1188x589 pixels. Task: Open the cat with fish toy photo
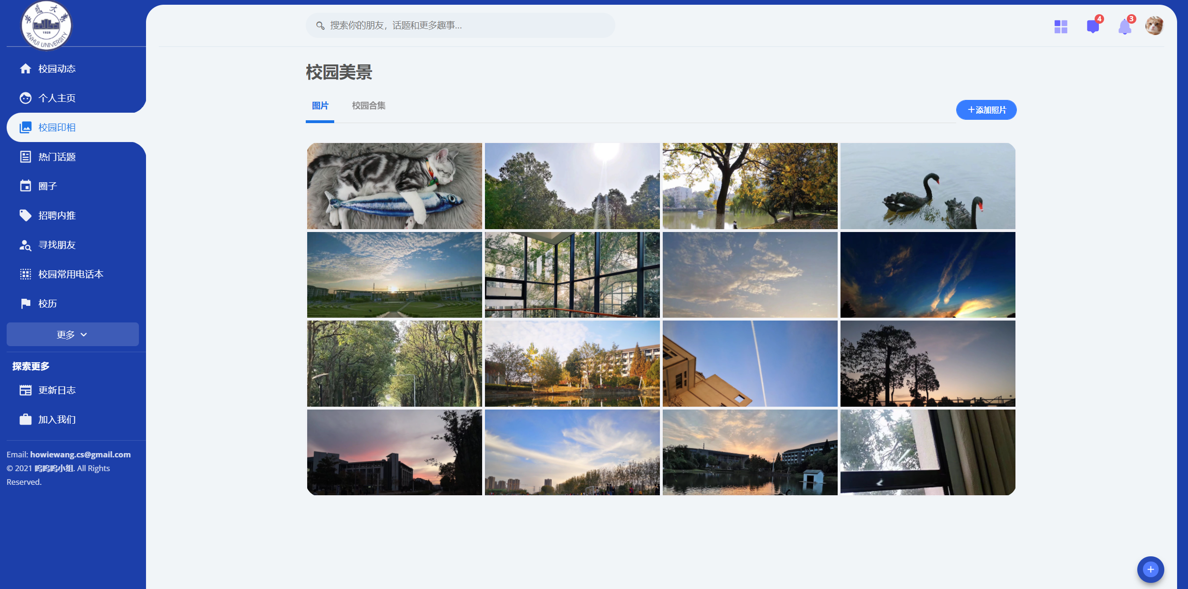(x=394, y=186)
